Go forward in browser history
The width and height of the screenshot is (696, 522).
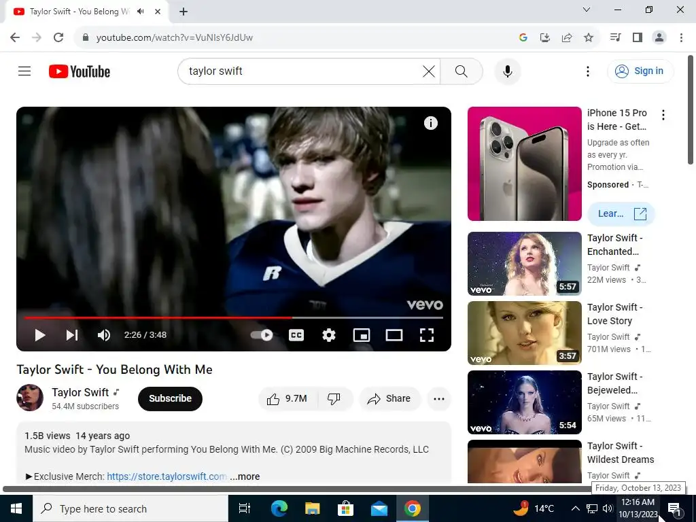click(37, 37)
